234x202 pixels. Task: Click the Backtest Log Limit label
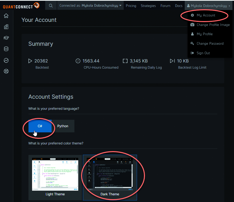click(x=192, y=67)
